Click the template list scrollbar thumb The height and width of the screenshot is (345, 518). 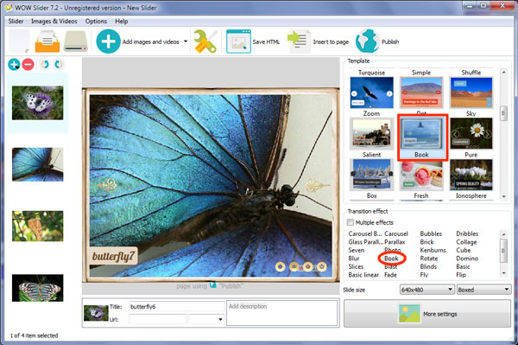point(503,114)
